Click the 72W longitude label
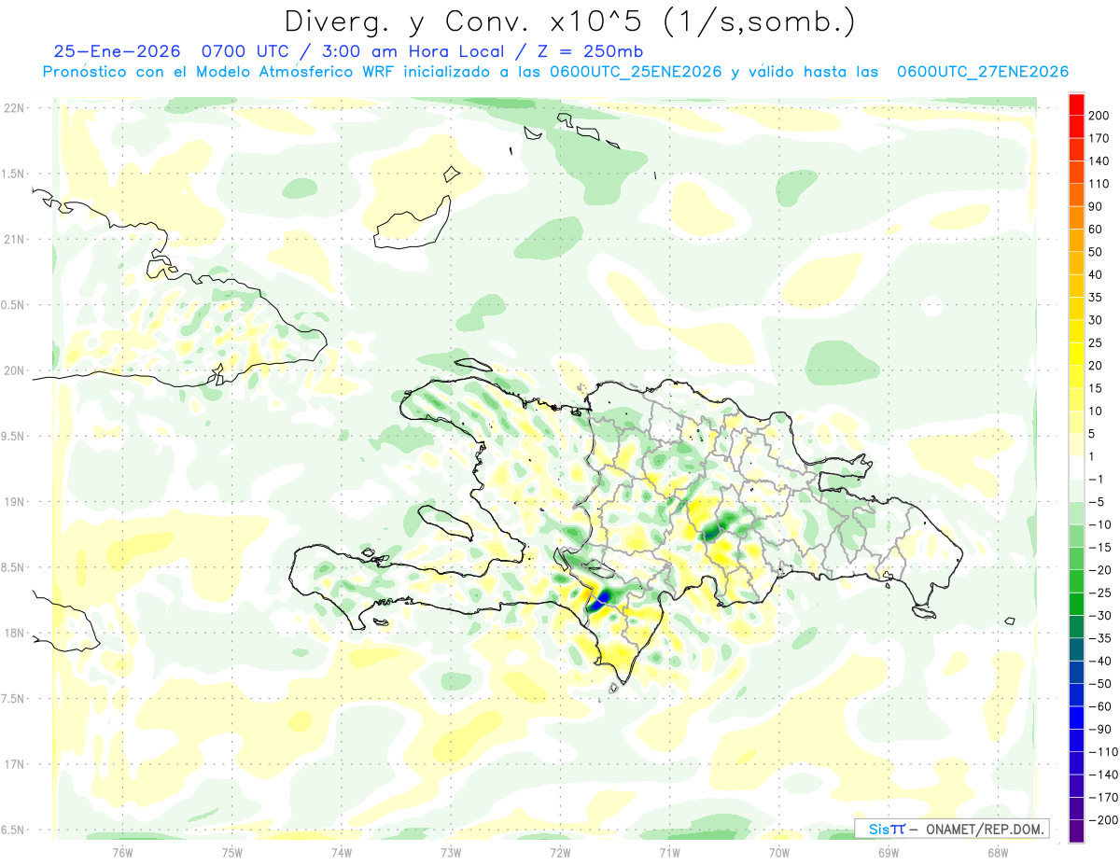1120x865 pixels. tap(560, 851)
